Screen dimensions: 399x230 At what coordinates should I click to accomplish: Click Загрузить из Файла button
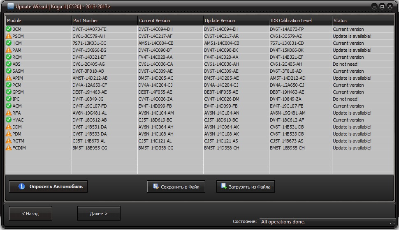(x=245, y=186)
